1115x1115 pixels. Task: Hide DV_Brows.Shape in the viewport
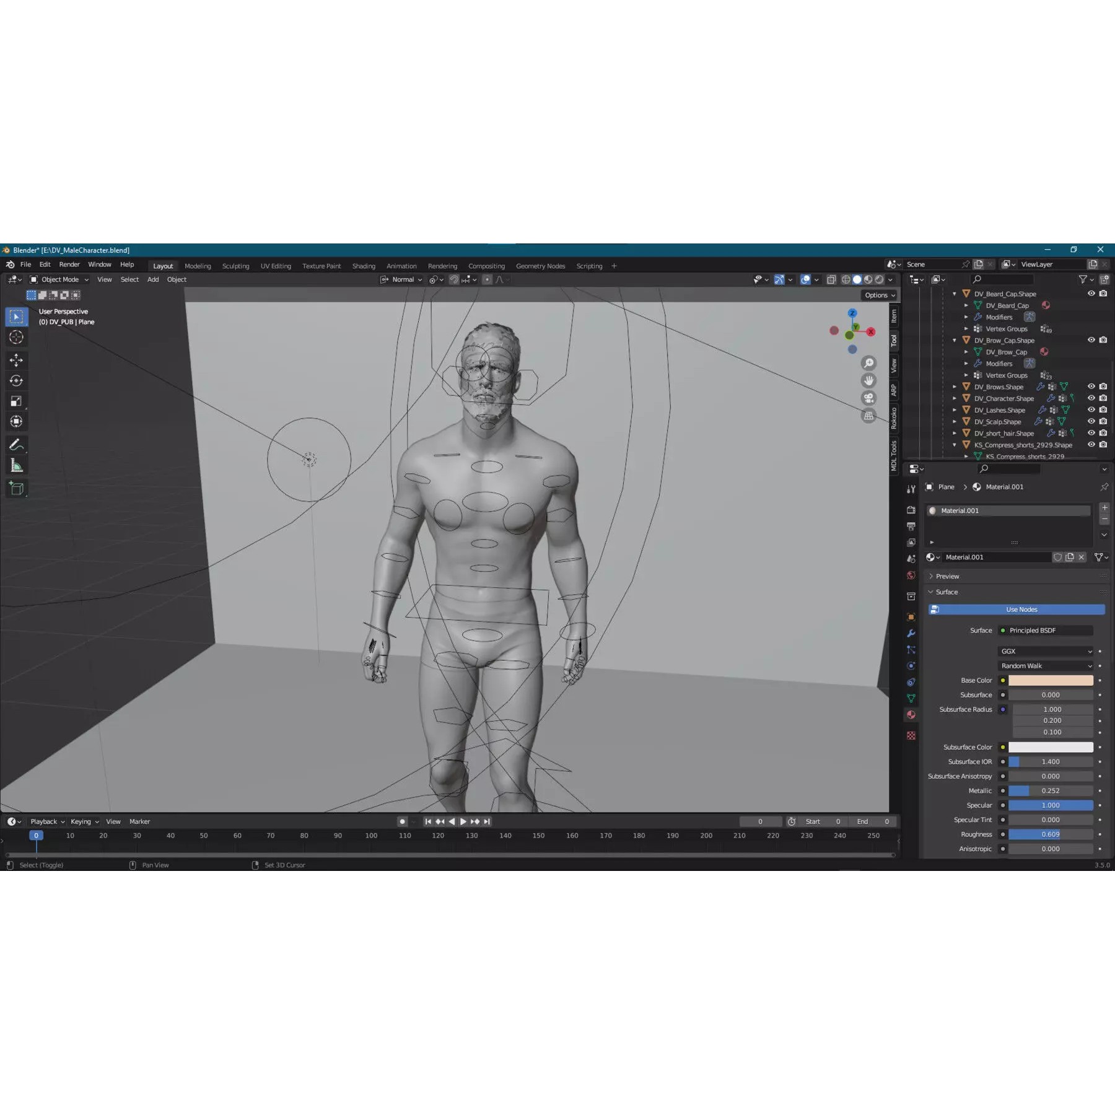pos(1091,387)
